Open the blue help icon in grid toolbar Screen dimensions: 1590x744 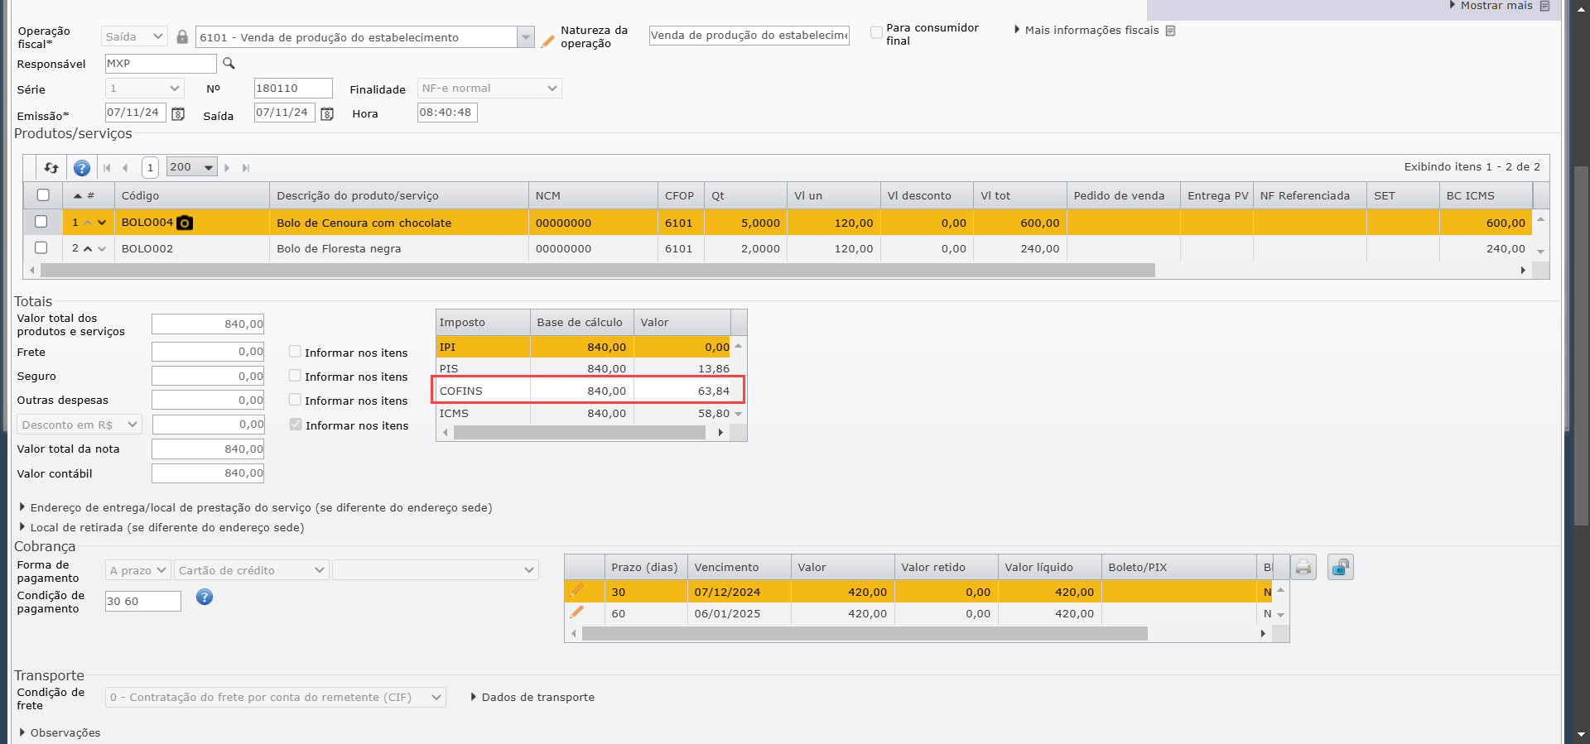click(82, 168)
